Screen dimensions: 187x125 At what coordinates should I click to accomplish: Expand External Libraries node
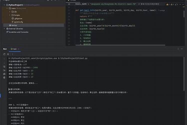click(x=4, y=29)
